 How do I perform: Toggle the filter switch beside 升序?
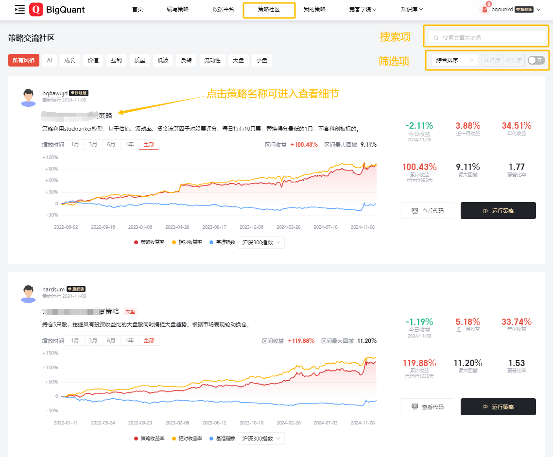536,60
